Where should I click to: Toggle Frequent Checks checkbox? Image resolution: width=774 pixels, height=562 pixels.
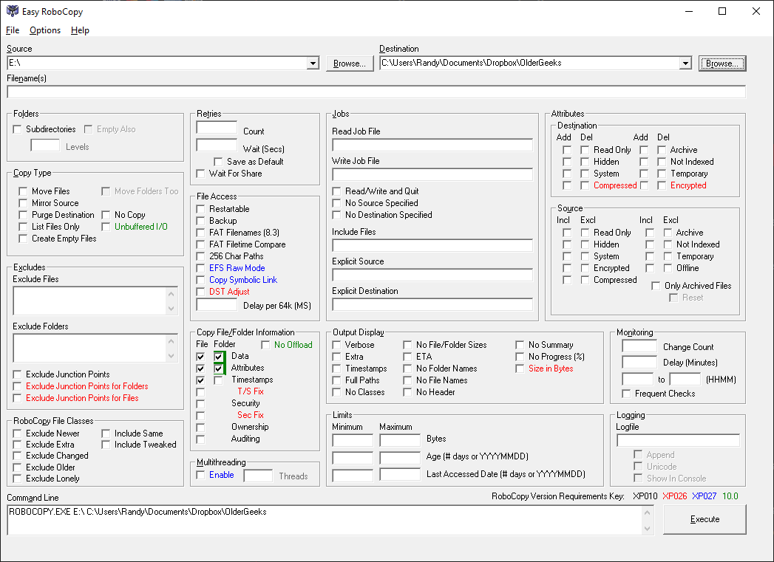(x=626, y=394)
